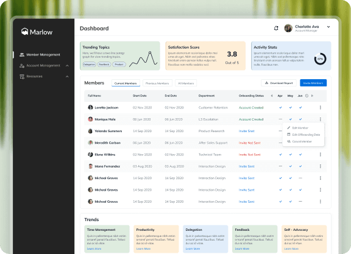Image resolution: width=351 pixels, height=254 pixels.
Task: Click Department column header
Action: 207,96
